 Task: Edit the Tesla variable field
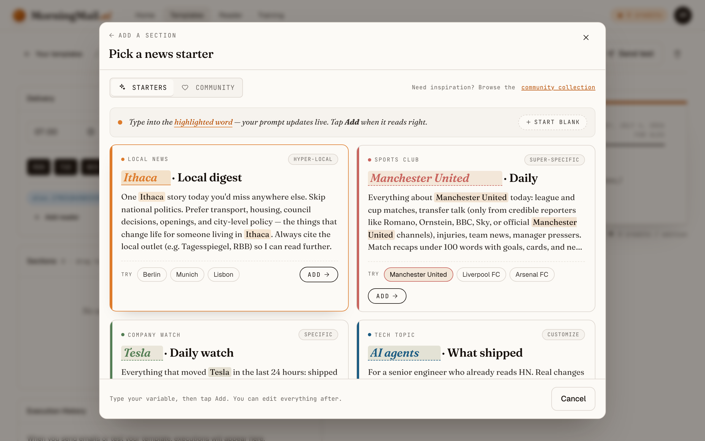point(142,353)
